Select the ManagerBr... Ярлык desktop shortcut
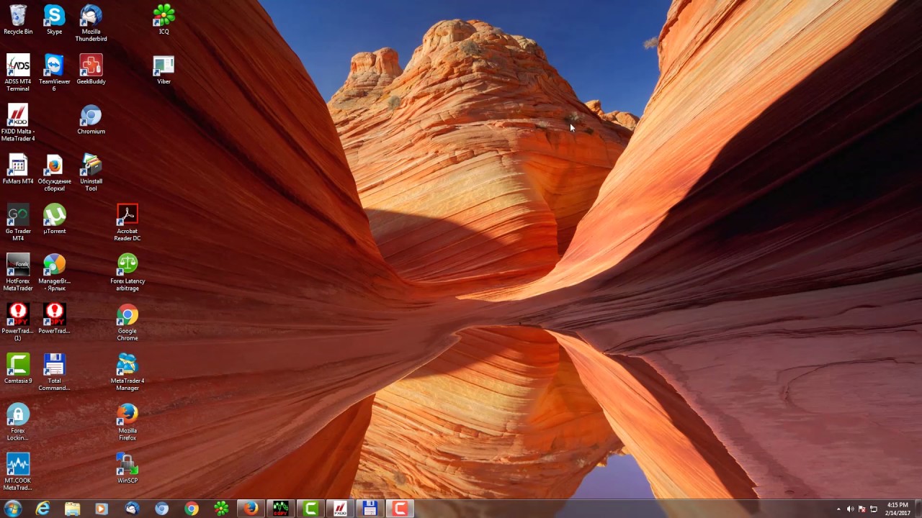Viewport: 922px width, 518px height. [54, 272]
